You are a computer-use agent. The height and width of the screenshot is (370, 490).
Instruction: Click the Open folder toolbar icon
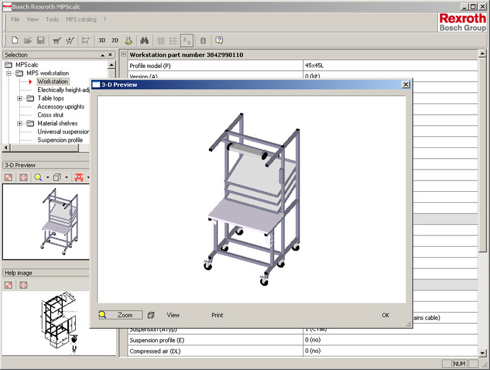click(x=27, y=41)
